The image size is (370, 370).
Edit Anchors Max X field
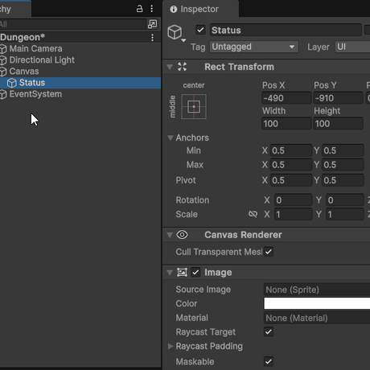[291, 165]
